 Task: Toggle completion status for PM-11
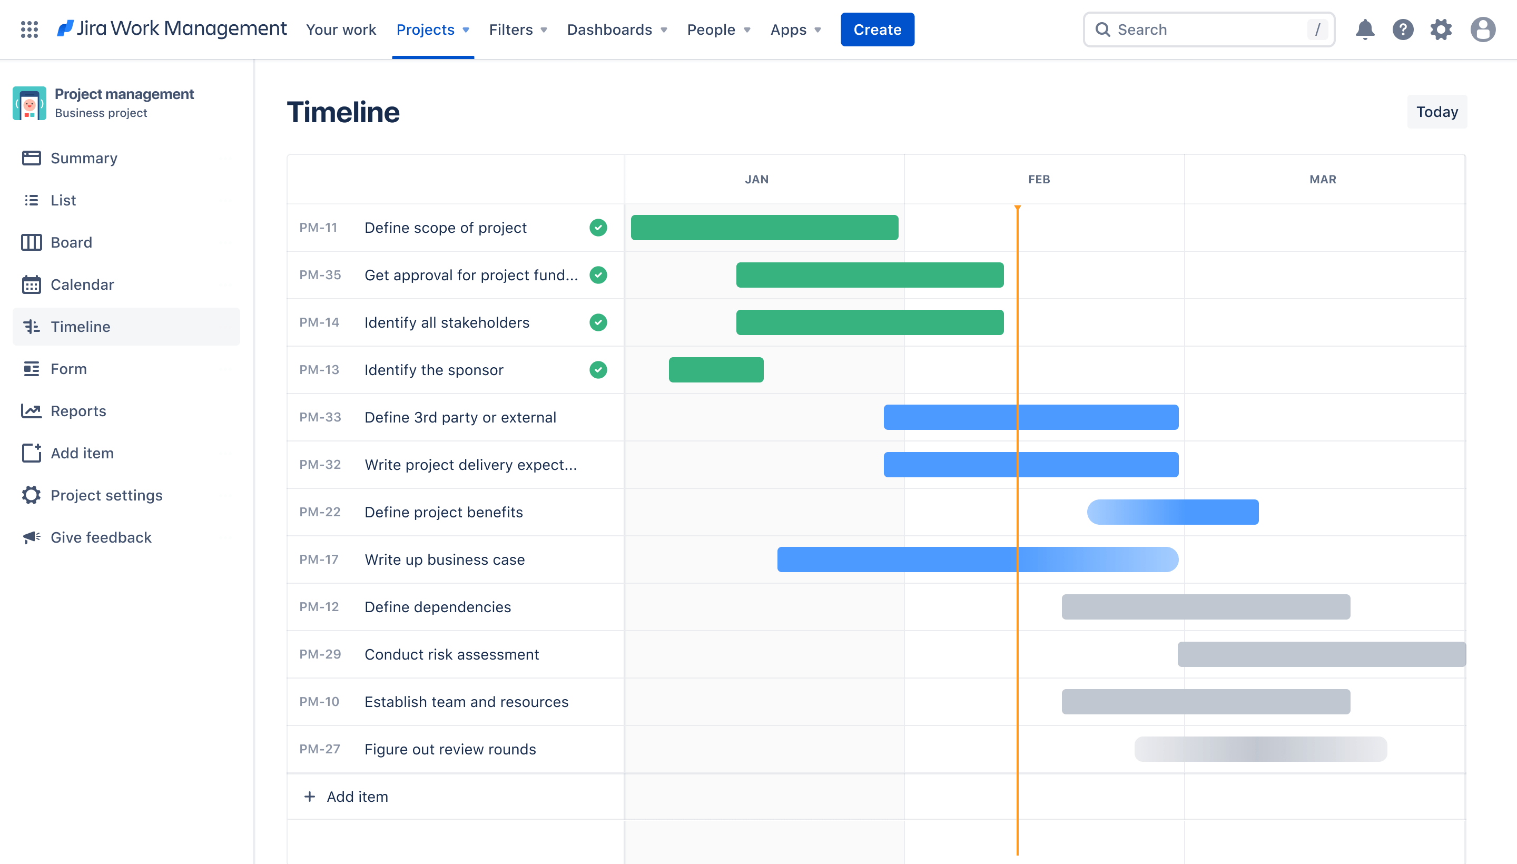coord(598,227)
